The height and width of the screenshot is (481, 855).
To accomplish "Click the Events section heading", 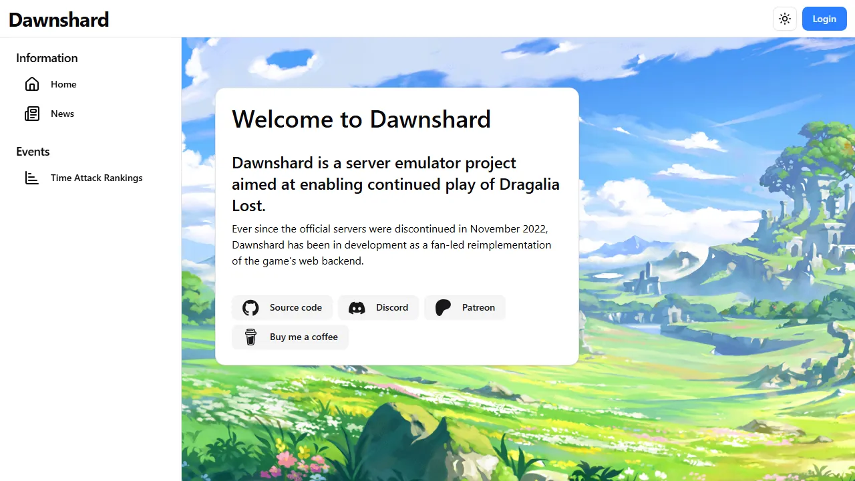I will tap(33, 152).
